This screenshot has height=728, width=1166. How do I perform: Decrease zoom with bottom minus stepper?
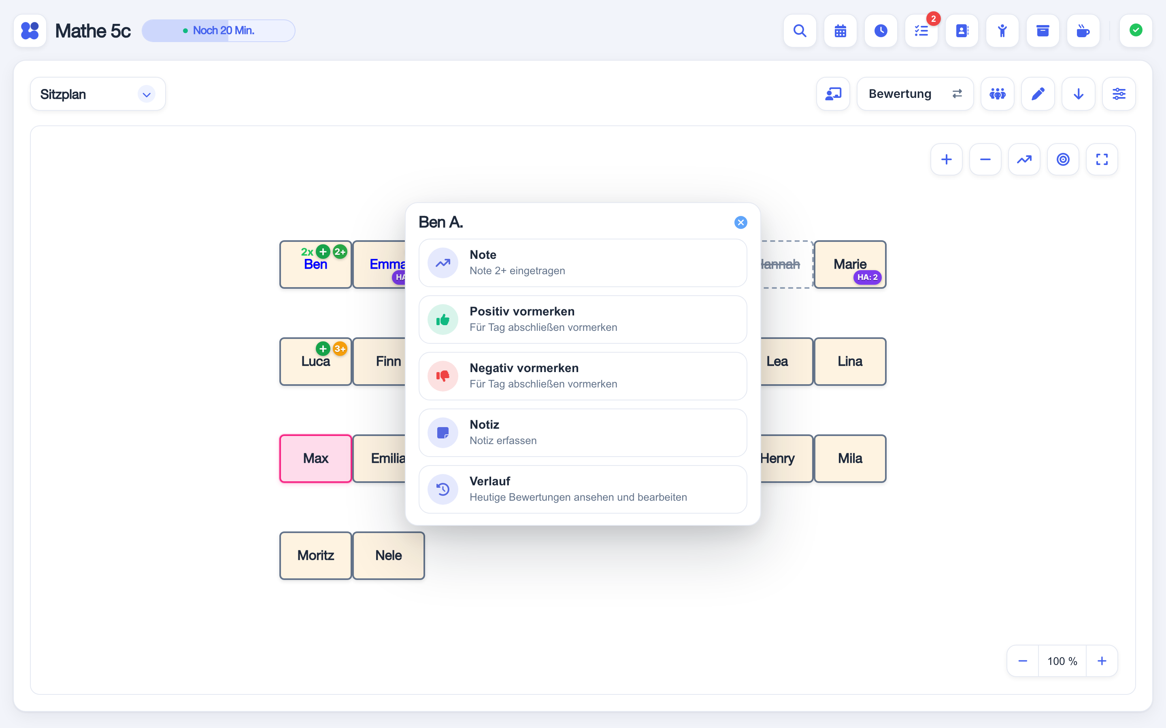pos(1022,661)
